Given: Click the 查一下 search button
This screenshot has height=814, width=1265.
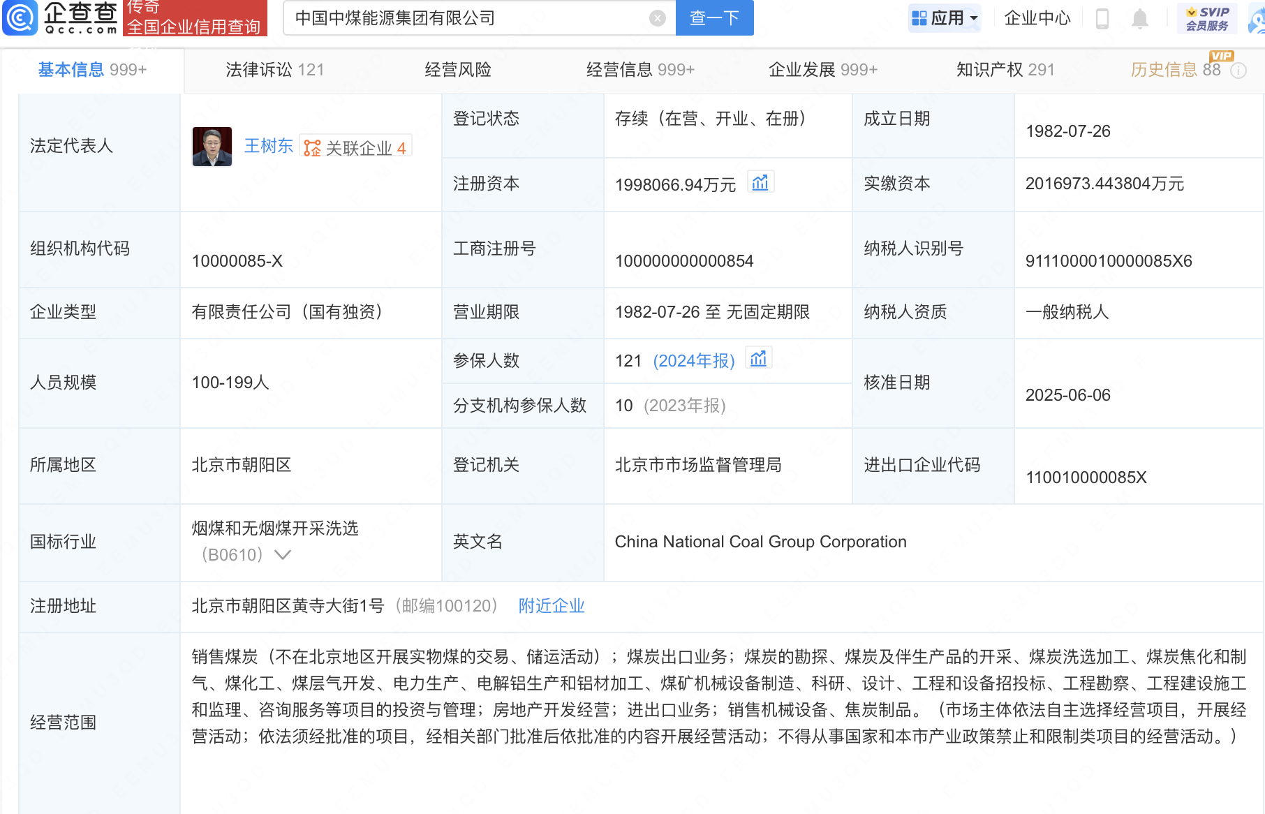Looking at the screenshot, I should pos(714,17).
